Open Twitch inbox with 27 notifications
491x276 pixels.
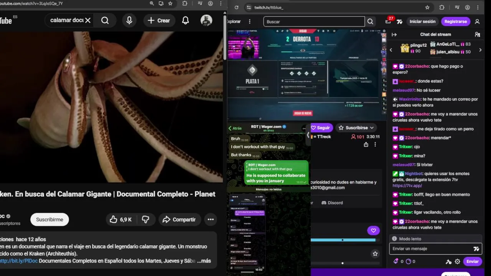(x=389, y=21)
